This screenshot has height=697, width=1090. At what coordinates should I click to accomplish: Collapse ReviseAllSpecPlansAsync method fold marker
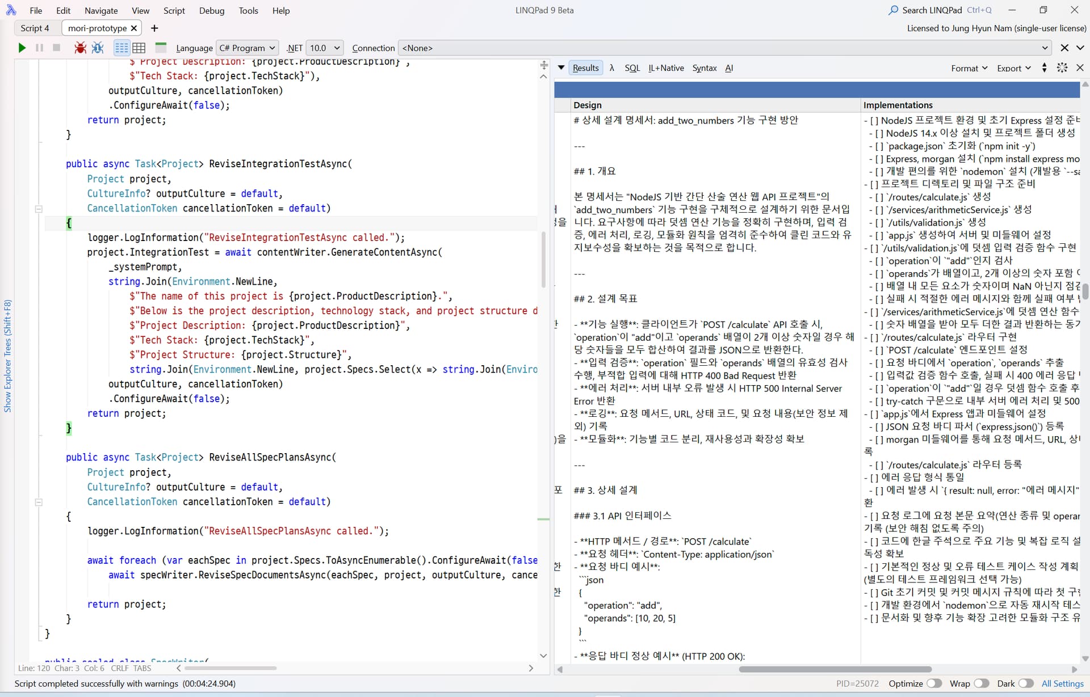click(x=39, y=502)
